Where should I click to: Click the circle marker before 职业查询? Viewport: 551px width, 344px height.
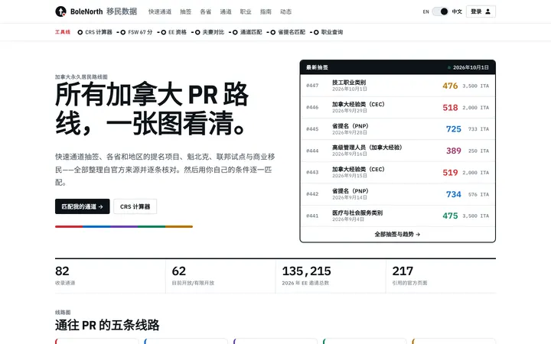pyautogui.click(x=316, y=32)
